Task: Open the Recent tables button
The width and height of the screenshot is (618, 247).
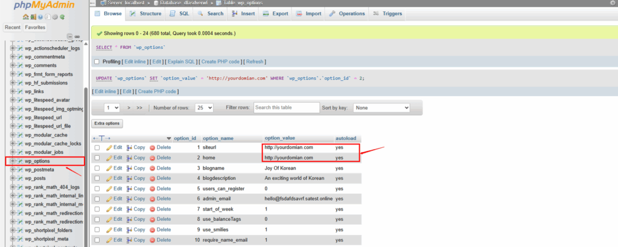Action: (x=13, y=27)
